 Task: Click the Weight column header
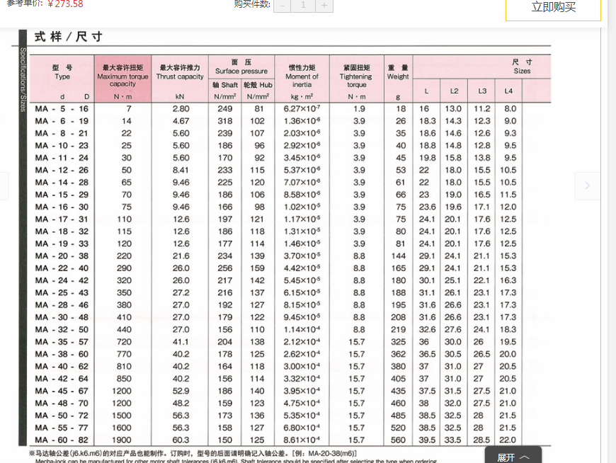398,79
